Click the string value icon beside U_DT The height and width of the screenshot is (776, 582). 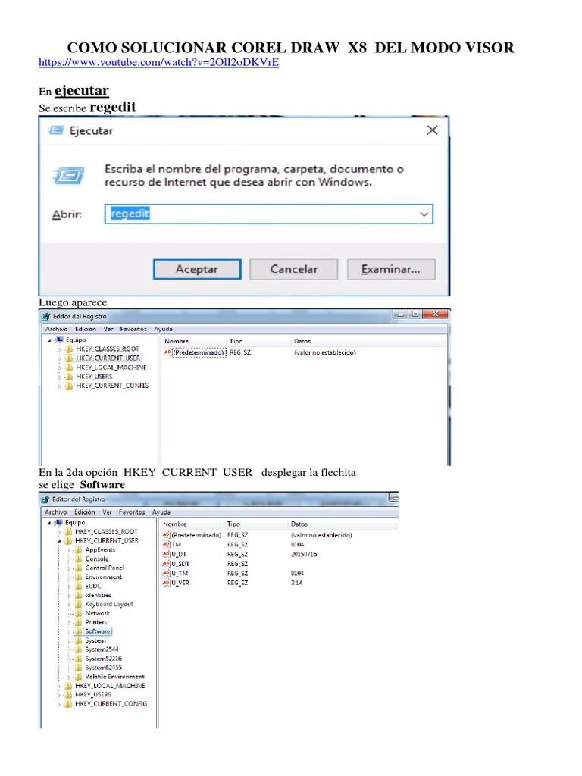pyautogui.click(x=166, y=554)
